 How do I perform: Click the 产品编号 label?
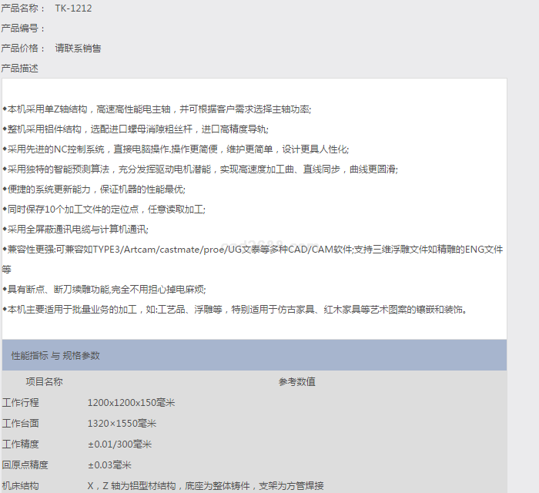coord(24,29)
